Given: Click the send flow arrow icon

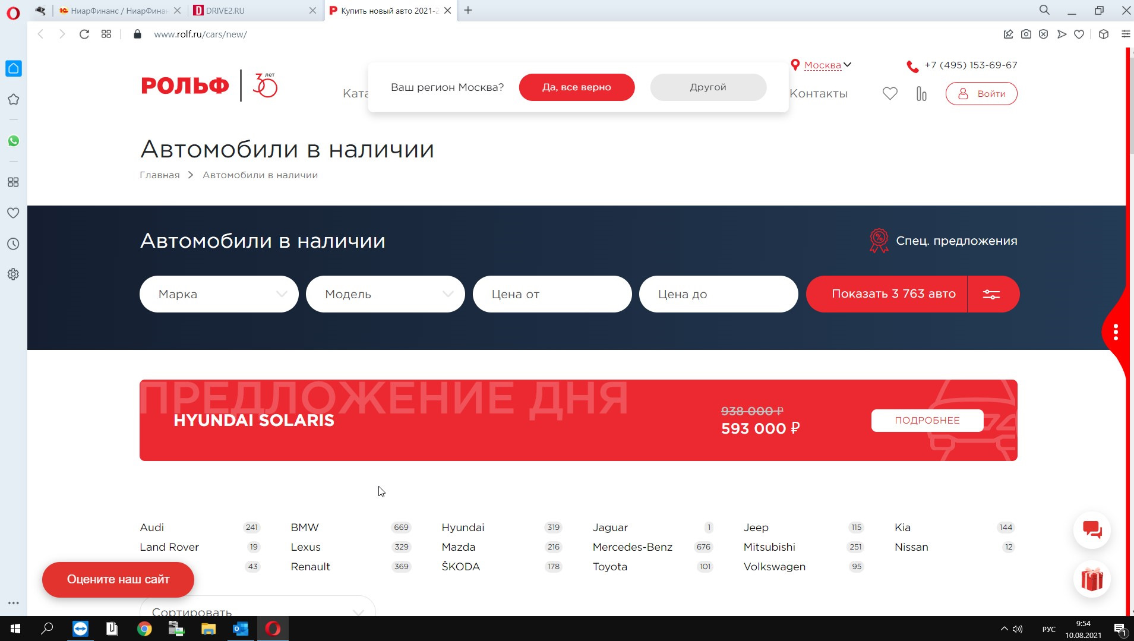Looking at the screenshot, I should [x=1062, y=34].
